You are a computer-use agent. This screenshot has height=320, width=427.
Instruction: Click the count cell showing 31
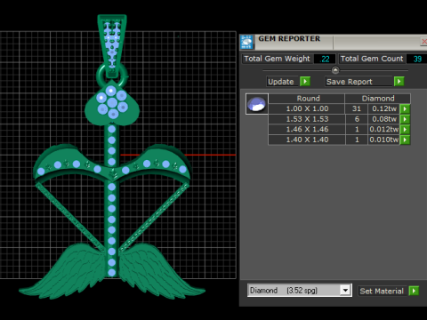pyautogui.click(x=357, y=108)
